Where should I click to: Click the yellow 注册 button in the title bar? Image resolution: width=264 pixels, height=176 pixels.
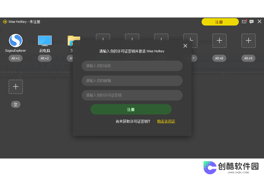point(220,22)
